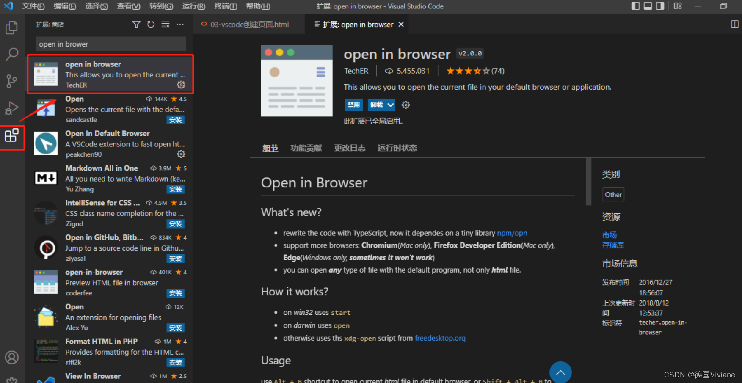Screen dimensions: 742x383
Task: Select the sandcastle Open extension icon
Action: (46, 109)
